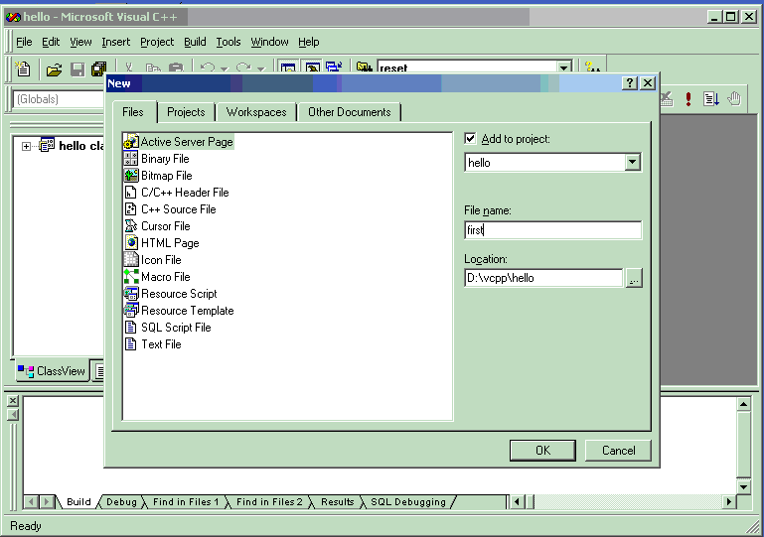Screen dimensions: 764x537
Task: Open the project dropdown showing hello
Action: [x=633, y=162]
